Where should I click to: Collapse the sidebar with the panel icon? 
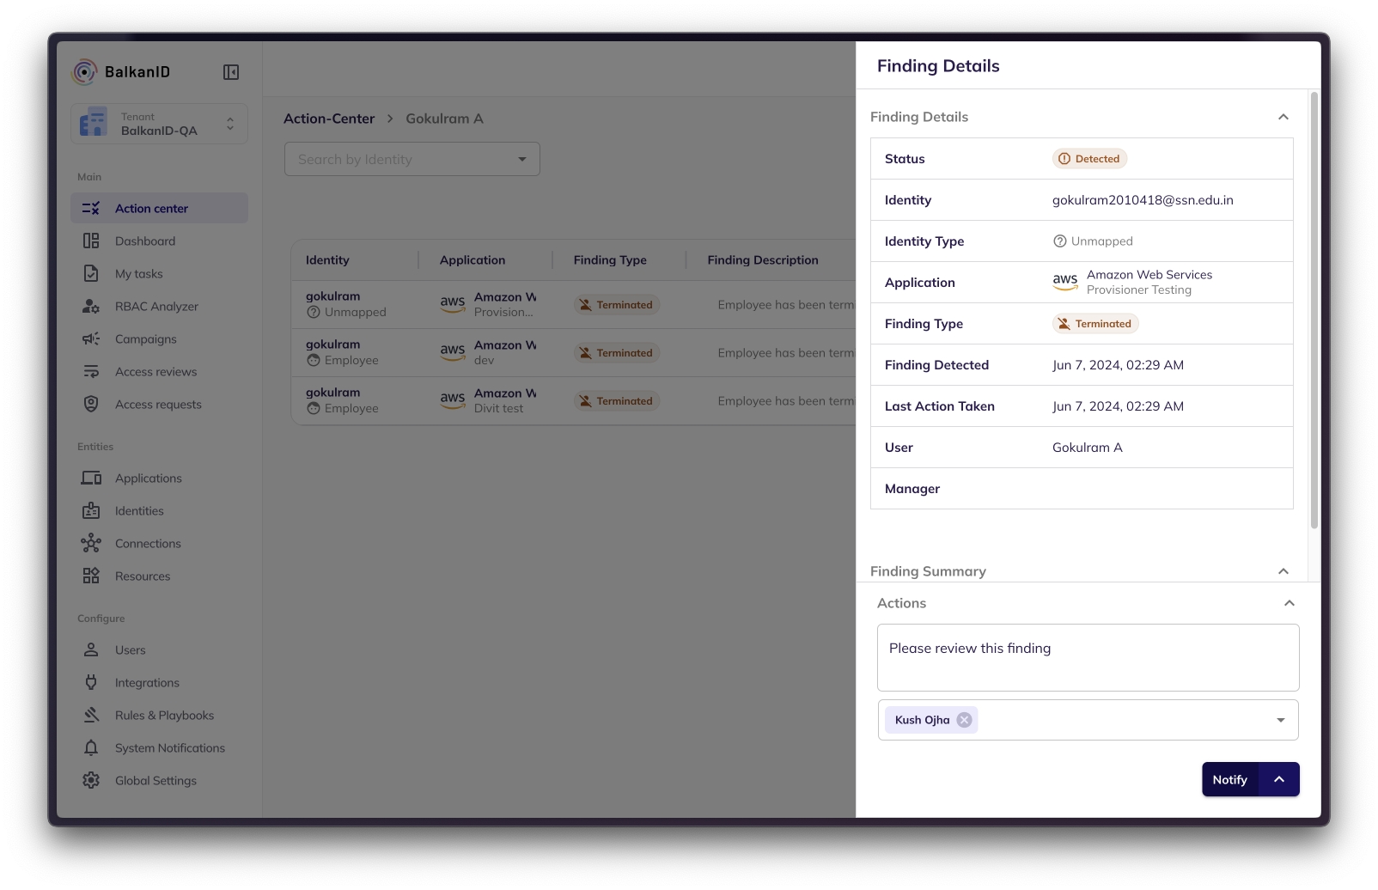point(231,72)
